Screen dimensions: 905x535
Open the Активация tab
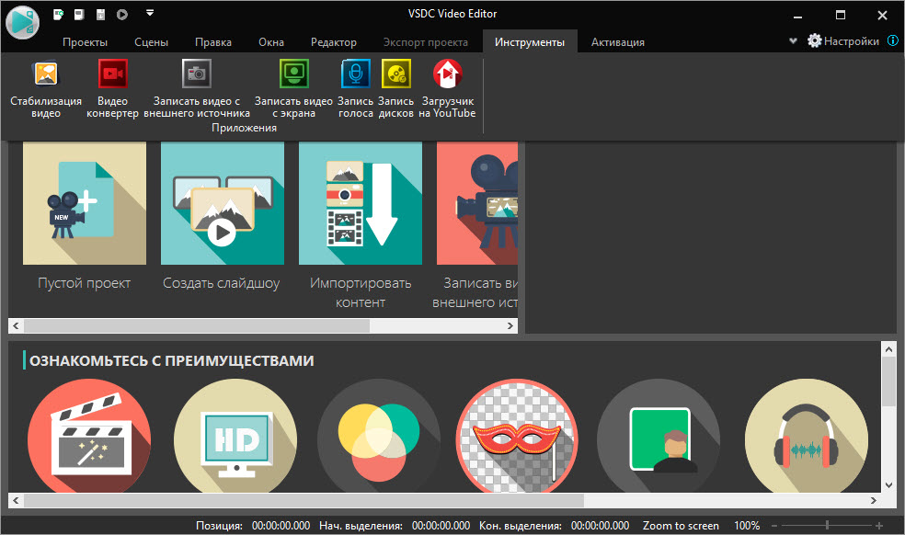coord(617,42)
